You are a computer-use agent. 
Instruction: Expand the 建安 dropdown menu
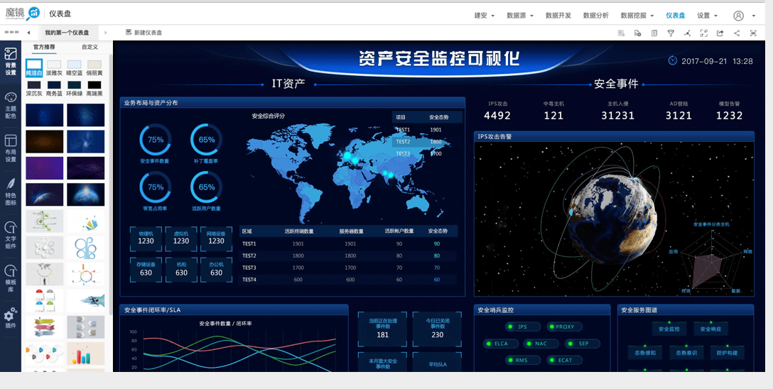[484, 16]
